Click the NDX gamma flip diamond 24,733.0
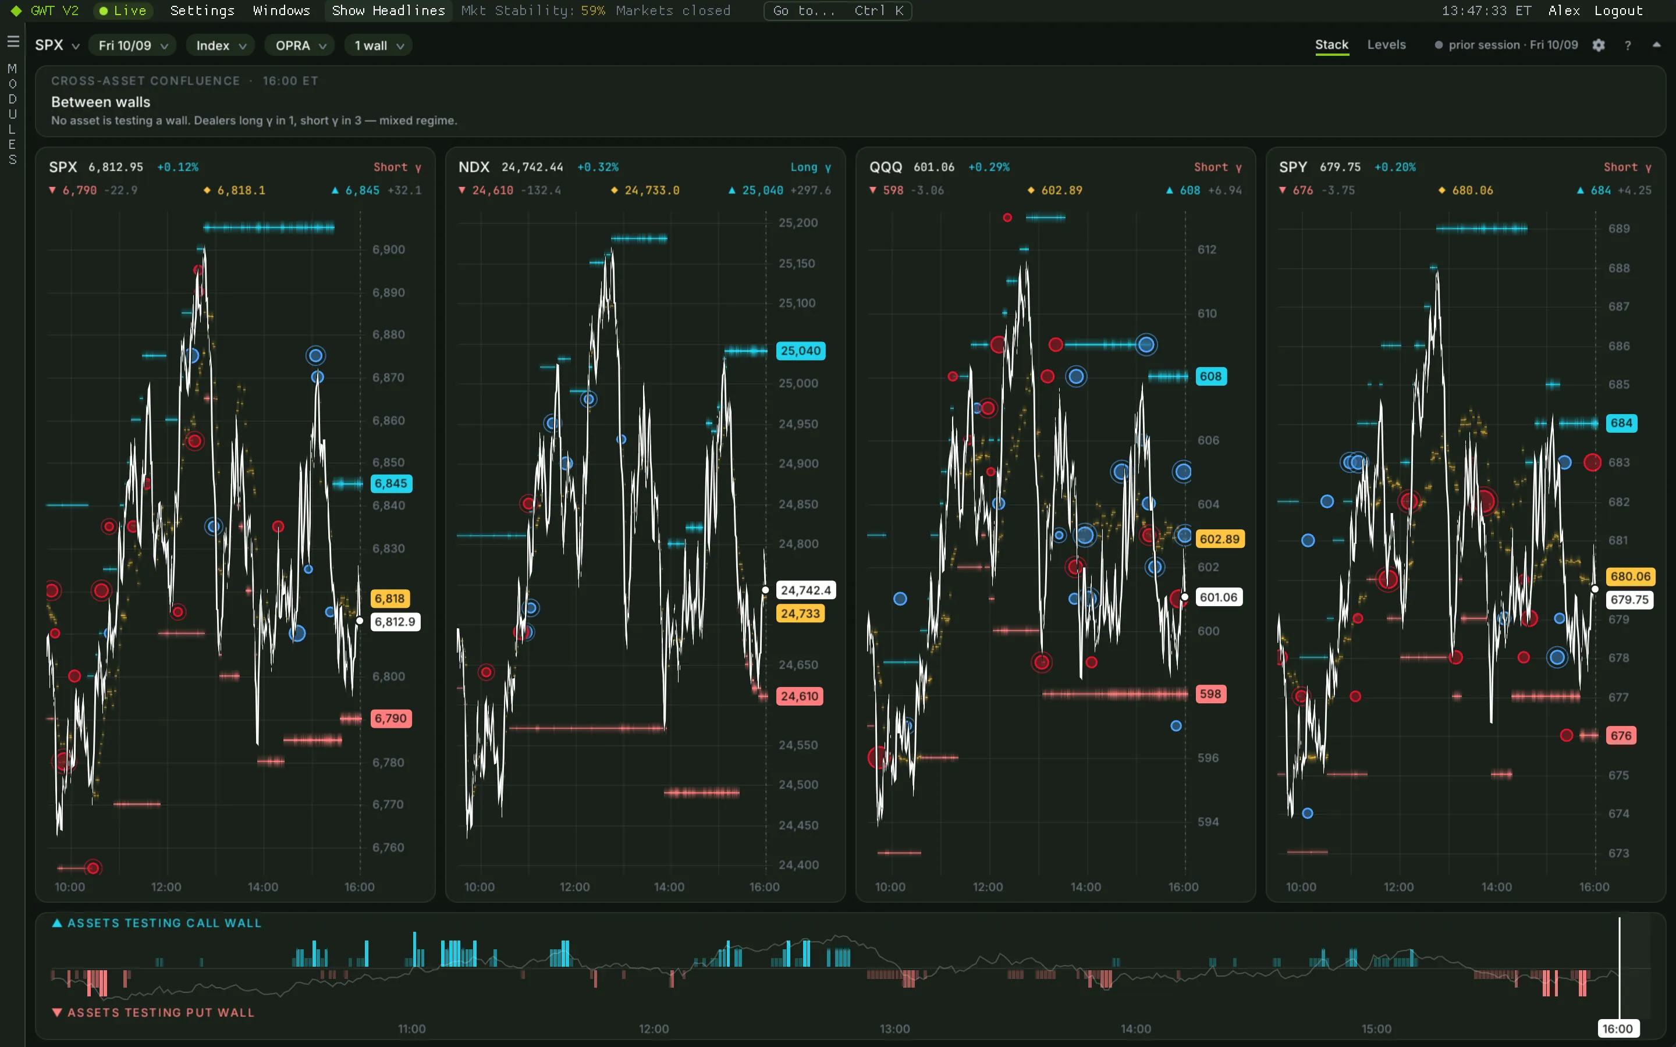This screenshot has height=1047, width=1676. coord(615,190)
